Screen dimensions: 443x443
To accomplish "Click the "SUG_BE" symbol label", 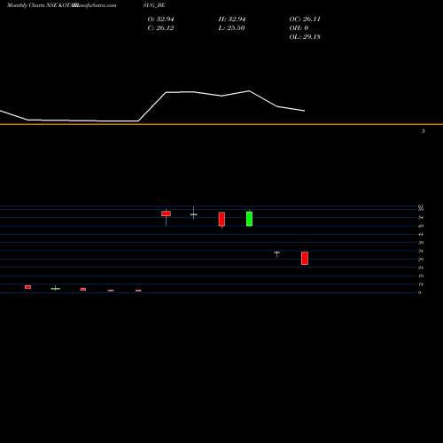I will [x=154, y=5].
